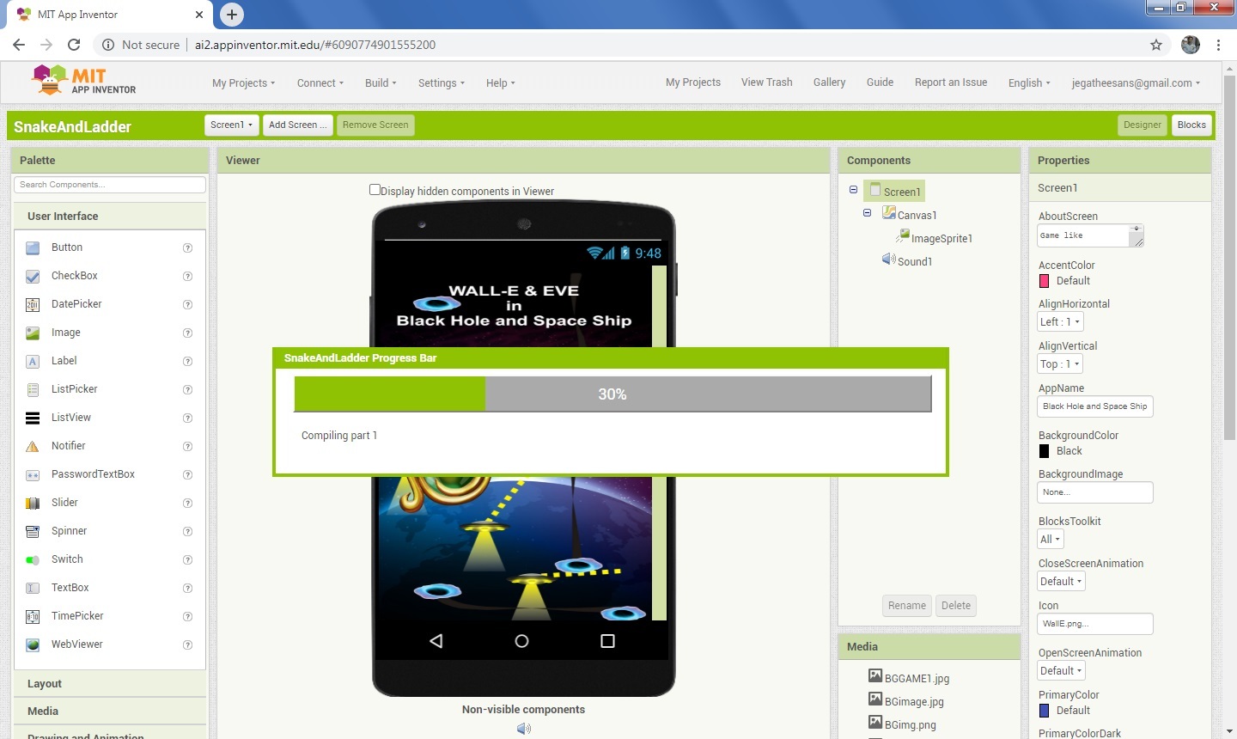
Task: Click the Image component icon
Action: pyautogui.click(x=33, y=333)
